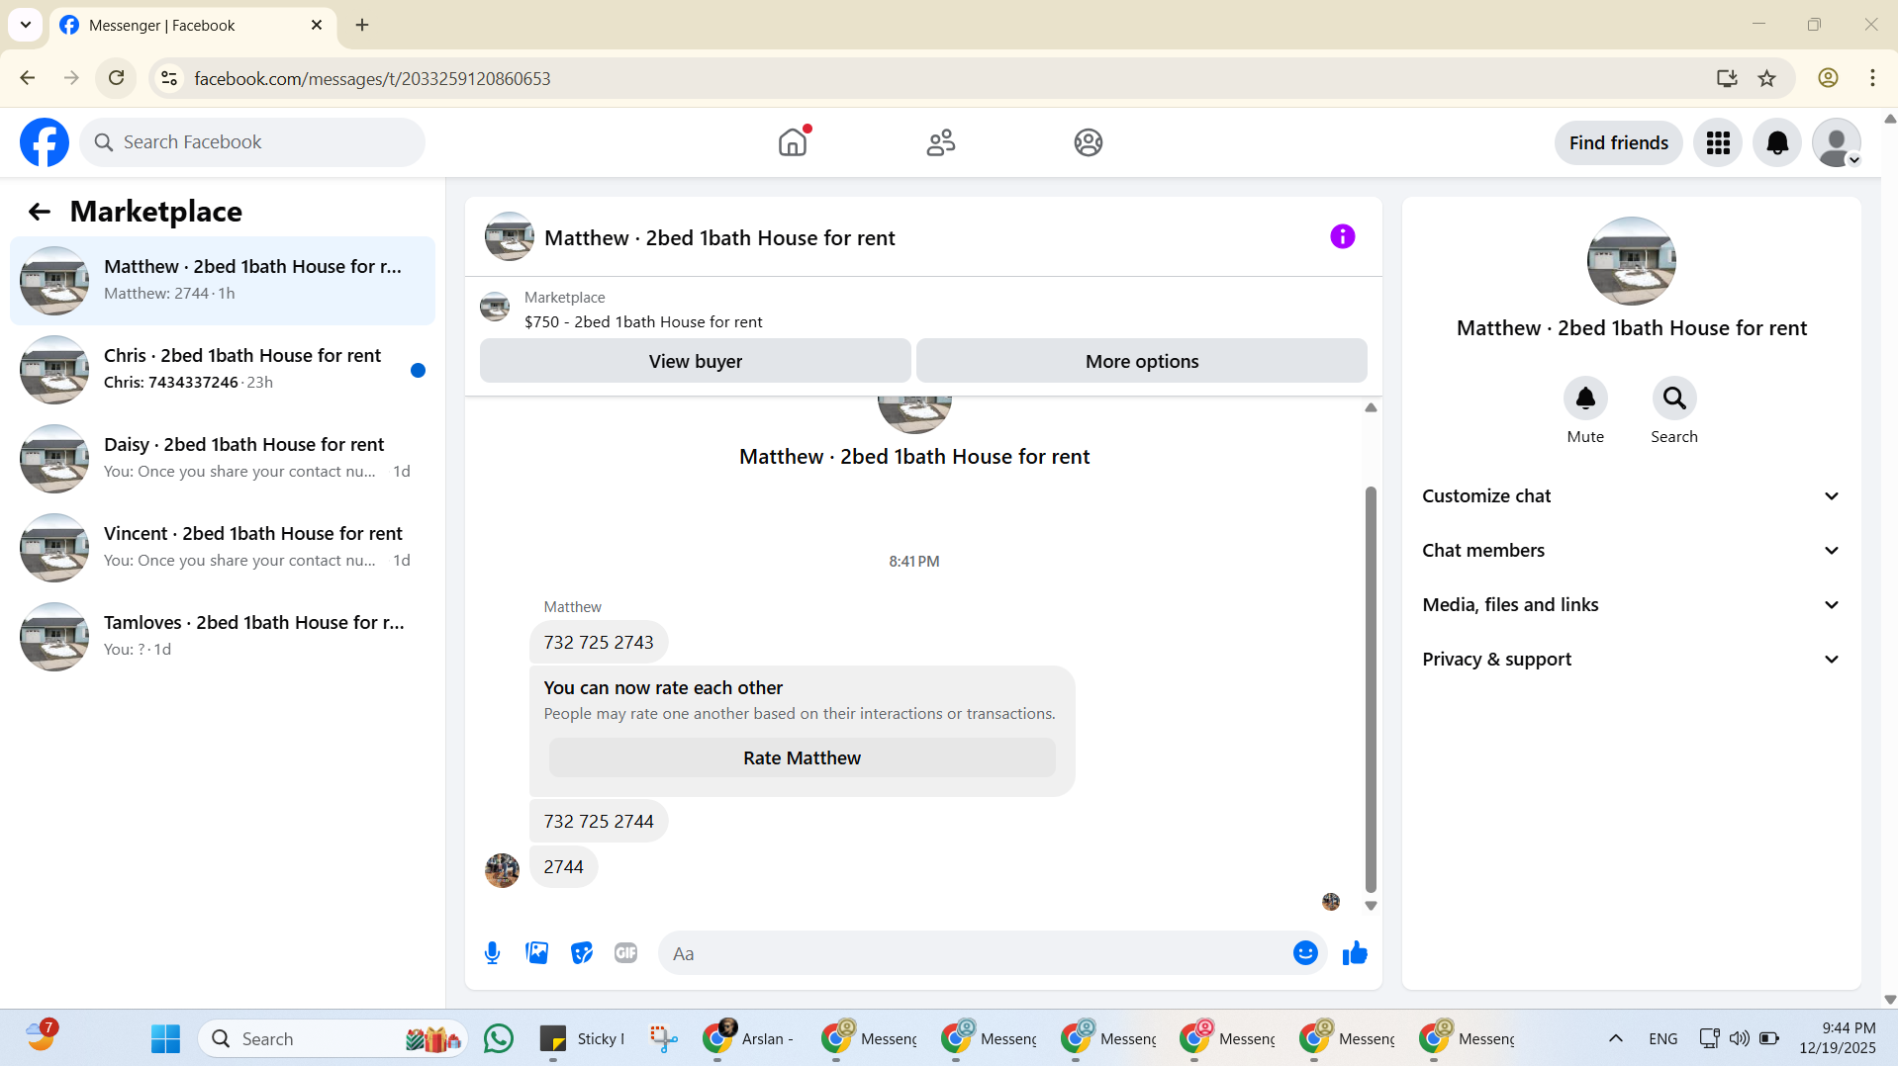The width and height of the screenshot is (1898, 1066).
Task: Click the 732 725 2743 message bubble
Action: 599,643
